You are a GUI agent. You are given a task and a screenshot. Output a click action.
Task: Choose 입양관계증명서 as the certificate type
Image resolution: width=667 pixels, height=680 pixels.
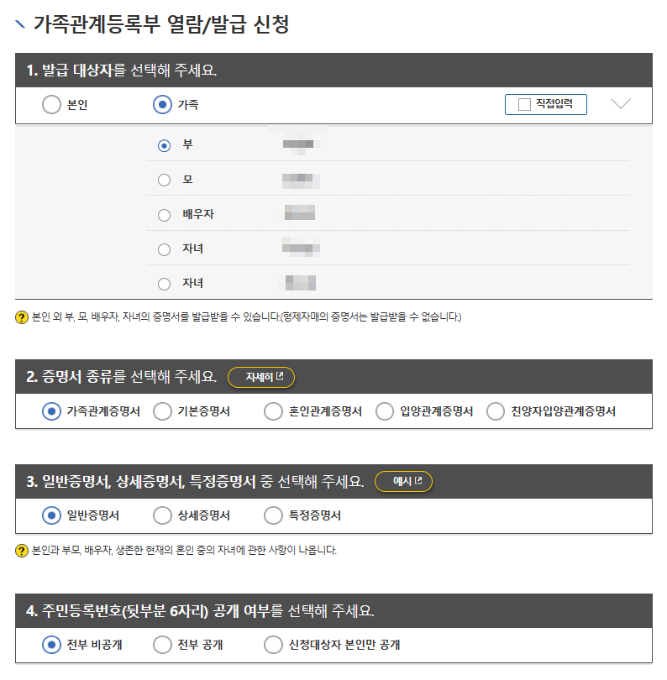point(384,411)
